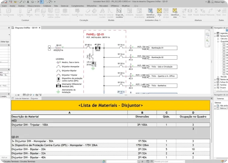Select the Parede opening tool
The width and height of the screenshot is (228, 163).
[196, 12]
